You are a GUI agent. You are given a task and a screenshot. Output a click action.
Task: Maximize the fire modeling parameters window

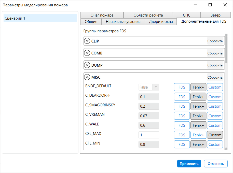210,5
